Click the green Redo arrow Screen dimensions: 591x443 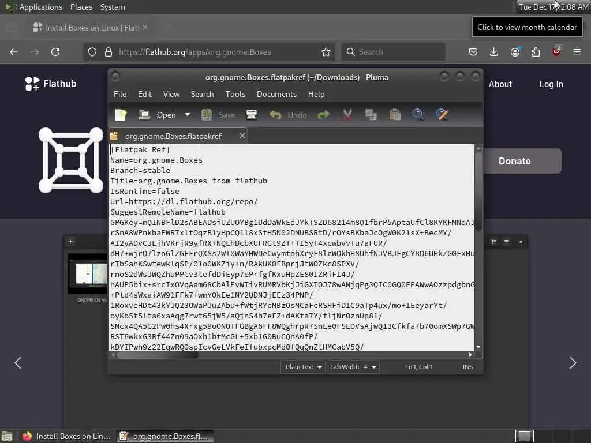click(323, 115)
